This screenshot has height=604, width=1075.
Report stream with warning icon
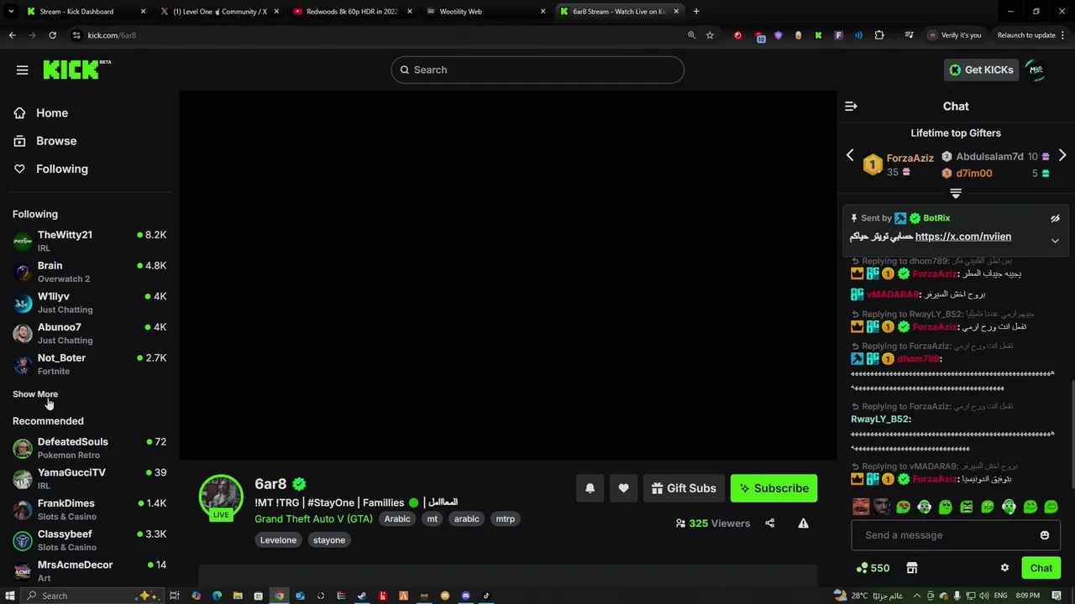(803, 523)
